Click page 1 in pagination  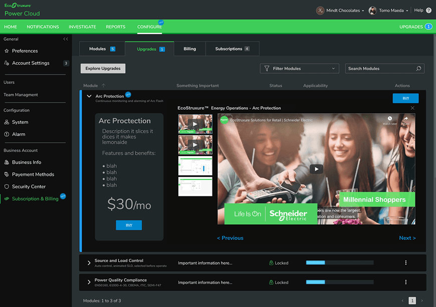[412, 300]
